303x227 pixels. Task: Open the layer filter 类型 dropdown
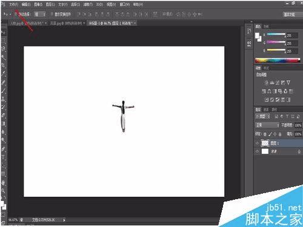tap(262, 116)
